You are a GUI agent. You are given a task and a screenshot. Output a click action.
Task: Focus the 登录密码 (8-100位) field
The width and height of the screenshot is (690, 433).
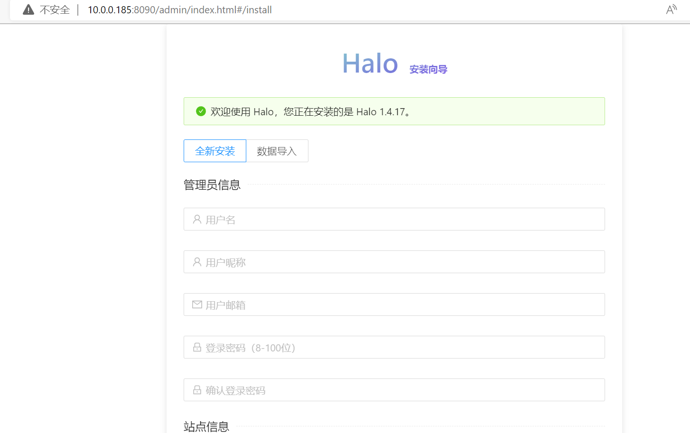click(x=394, y=347)
